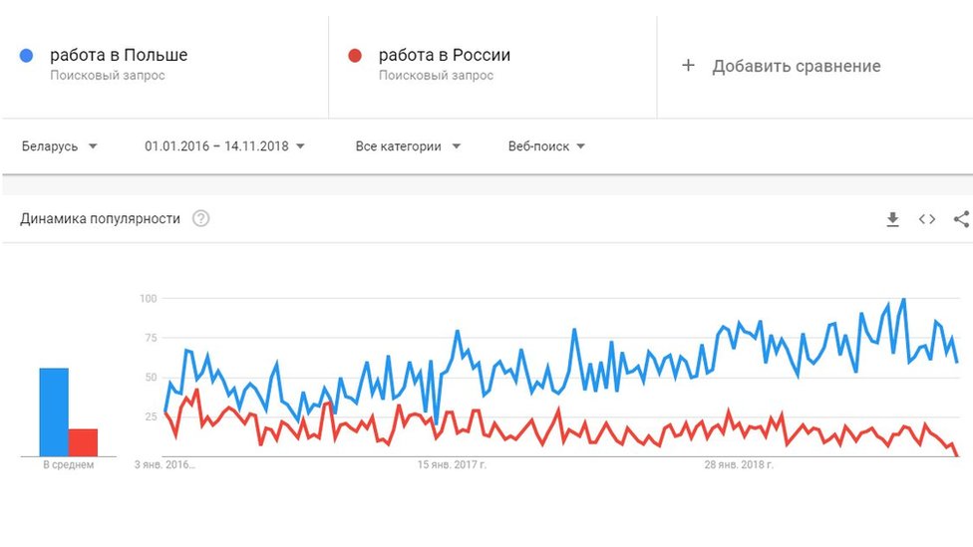Open the embed code icon

tap(927, 219)
